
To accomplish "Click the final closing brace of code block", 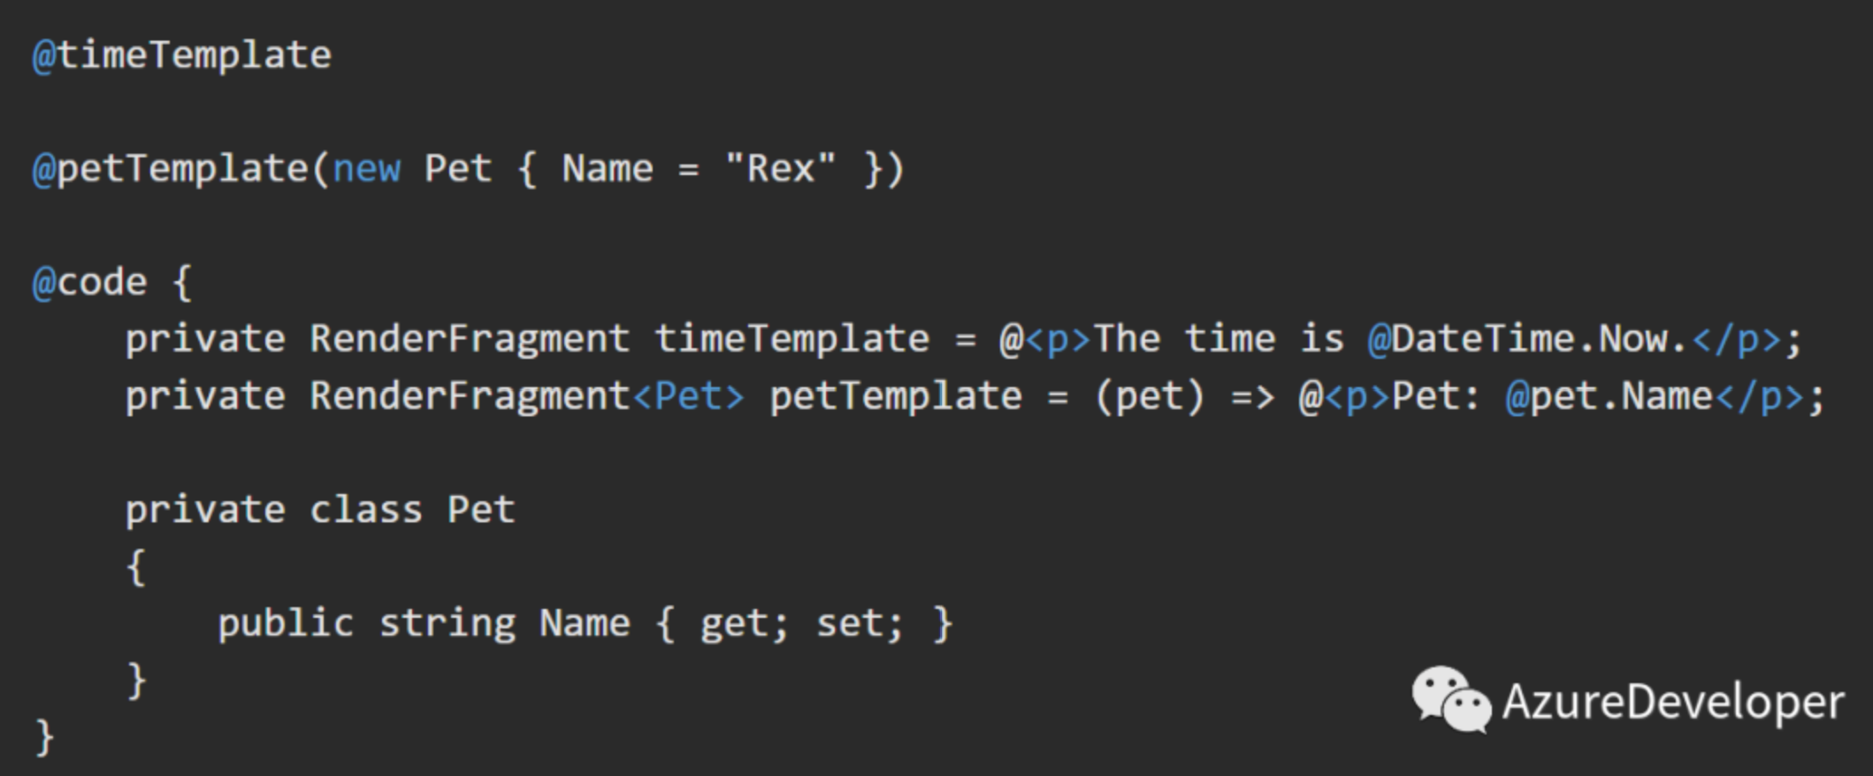I will 44,737.
